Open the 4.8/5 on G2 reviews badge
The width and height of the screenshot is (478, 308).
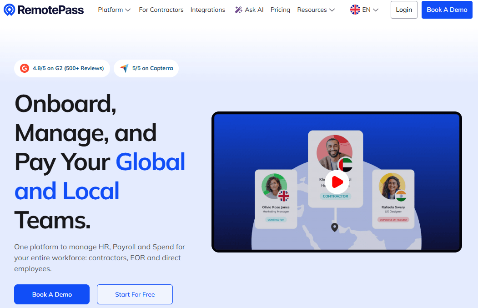point(62,68)
